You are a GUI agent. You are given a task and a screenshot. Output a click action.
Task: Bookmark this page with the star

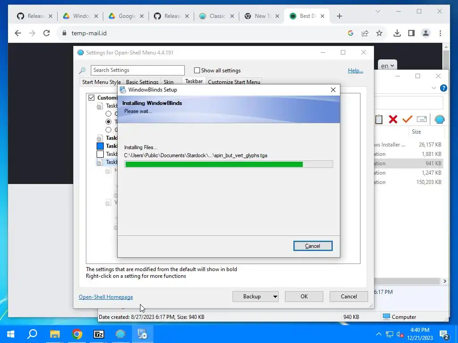coord(379,33)
